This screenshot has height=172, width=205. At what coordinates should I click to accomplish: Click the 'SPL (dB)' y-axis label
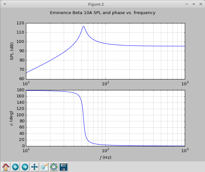[12, 51]
